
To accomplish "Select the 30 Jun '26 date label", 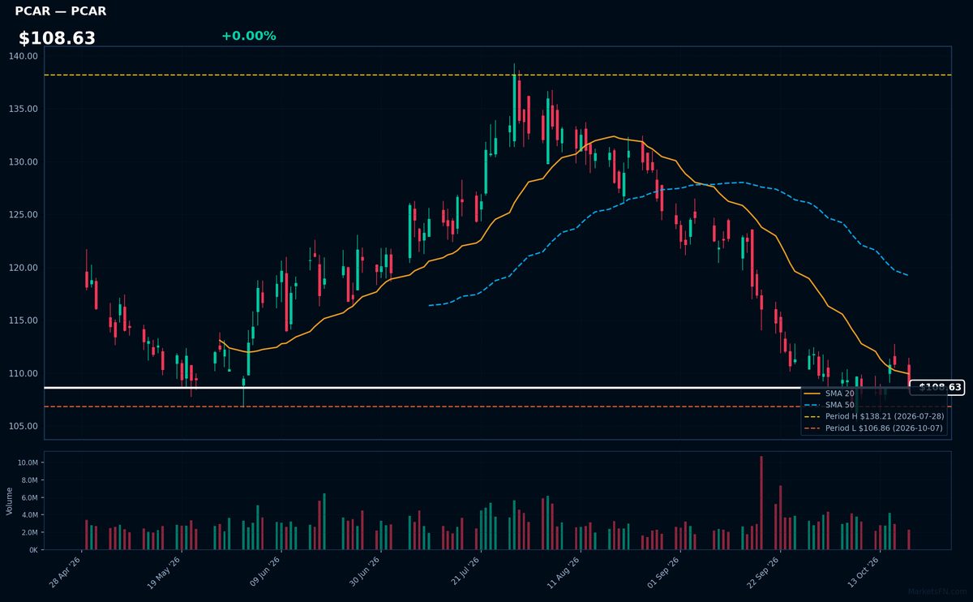I will point(365,572).
